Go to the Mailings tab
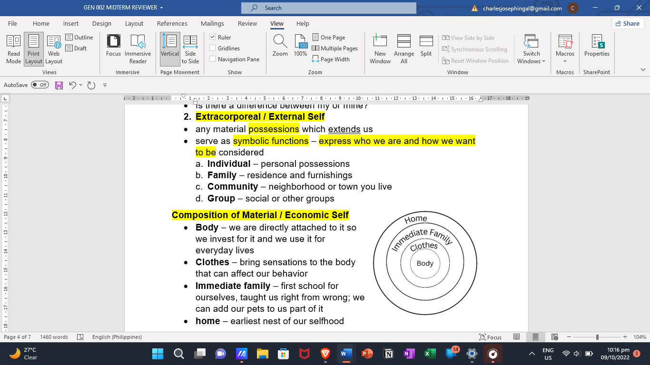Viewport: 650px width, 365px height. [212, 23]
